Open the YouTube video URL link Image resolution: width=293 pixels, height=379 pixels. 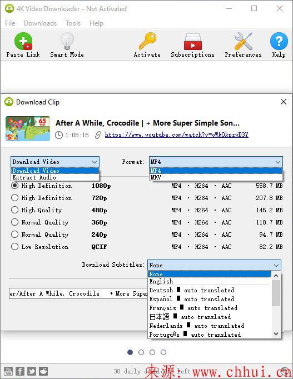coord(176,134)
